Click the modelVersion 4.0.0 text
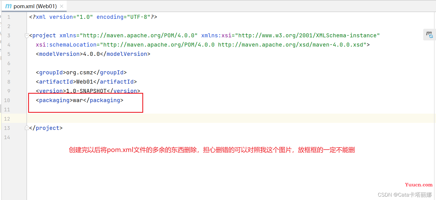Image resolution: width=436 pixels, height=200 pixels. click(93, 54)
